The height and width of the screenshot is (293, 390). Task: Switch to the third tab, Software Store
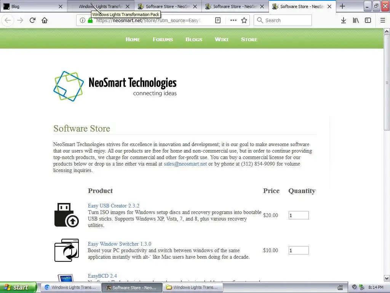(168, 6)
